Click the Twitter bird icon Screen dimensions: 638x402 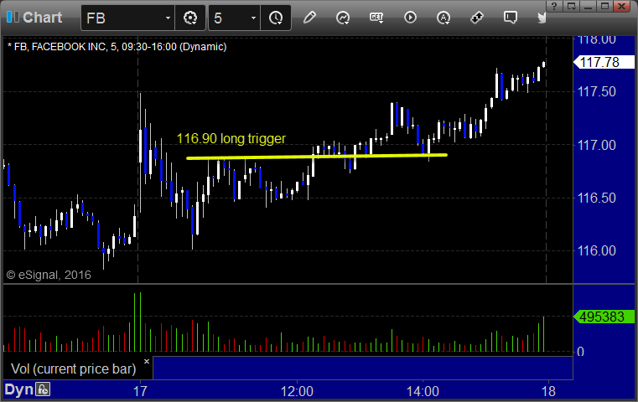542,18
